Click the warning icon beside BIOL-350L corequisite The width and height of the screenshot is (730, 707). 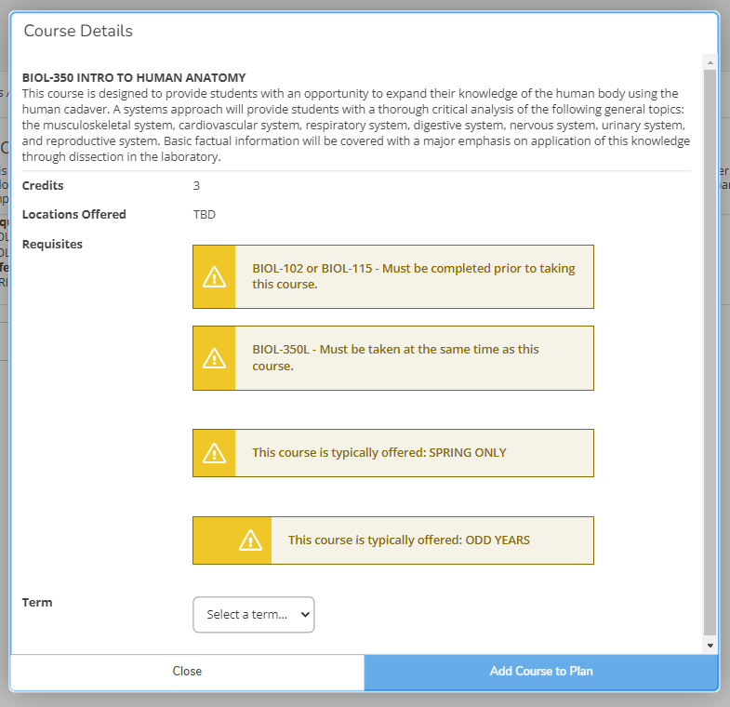click(214, 358)
